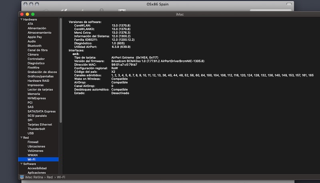
Task: Click the CoreWLAN version 13.0 (1370.8)
Action: point(121,26)
